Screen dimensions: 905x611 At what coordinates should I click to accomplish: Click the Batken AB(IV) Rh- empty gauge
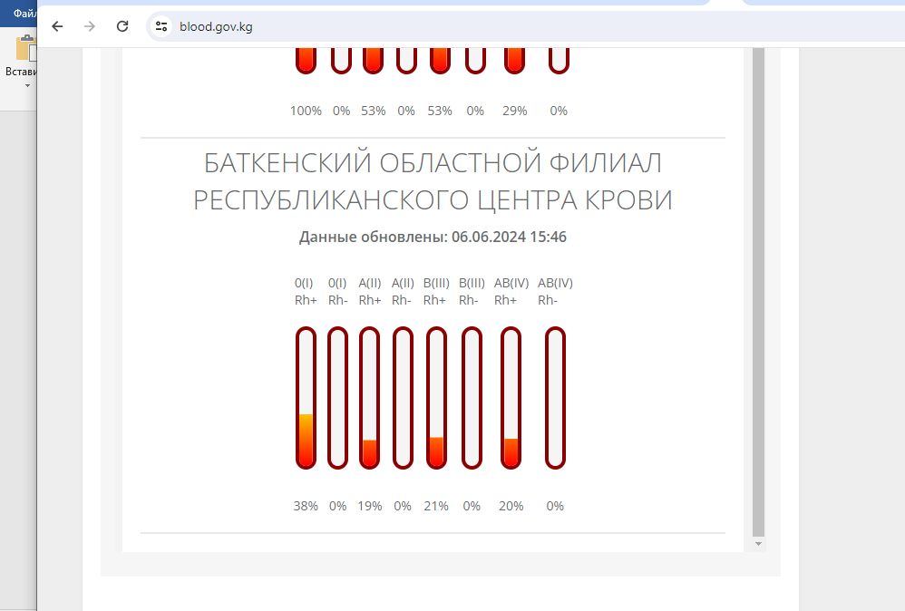click(x=555, y=399)
